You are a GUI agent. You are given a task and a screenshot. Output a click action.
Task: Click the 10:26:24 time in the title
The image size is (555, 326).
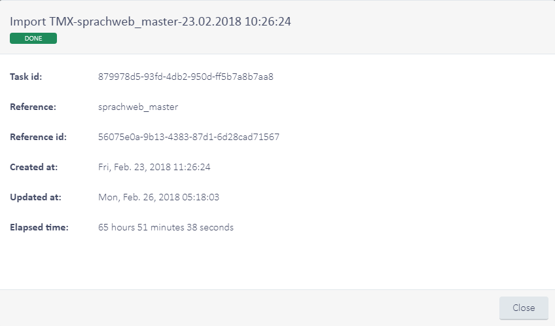point(266,22)
